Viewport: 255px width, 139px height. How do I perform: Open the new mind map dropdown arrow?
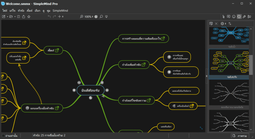point(7,17)
